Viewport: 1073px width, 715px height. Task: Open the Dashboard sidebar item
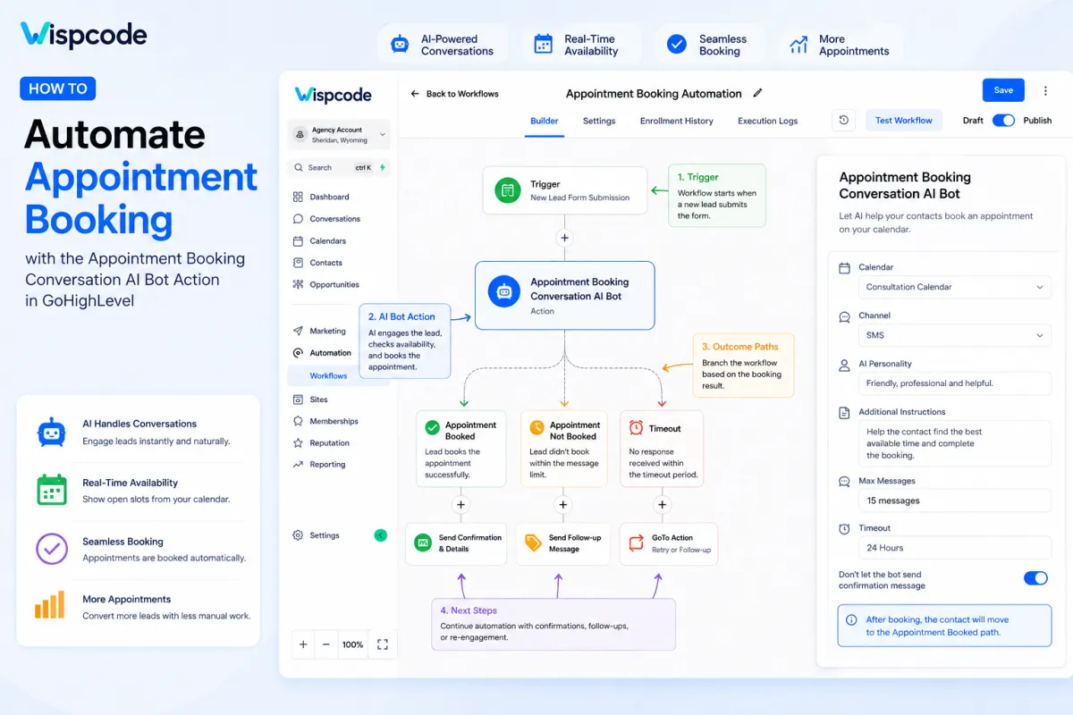[x=321, y=197]
